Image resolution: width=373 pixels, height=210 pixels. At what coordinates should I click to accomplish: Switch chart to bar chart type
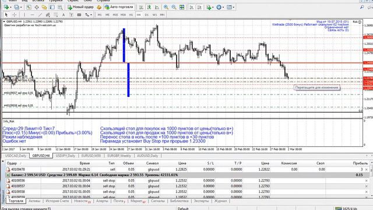pyautogui.click(x=141, y=7)
